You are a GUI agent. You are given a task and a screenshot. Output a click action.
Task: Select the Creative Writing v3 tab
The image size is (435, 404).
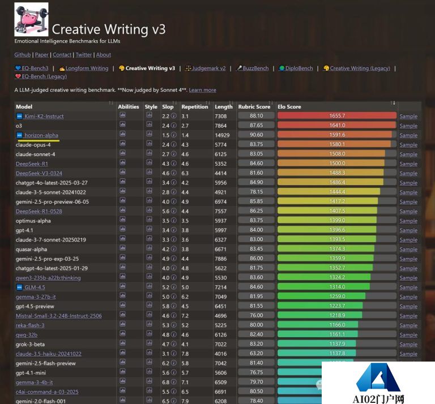point(147,68)
